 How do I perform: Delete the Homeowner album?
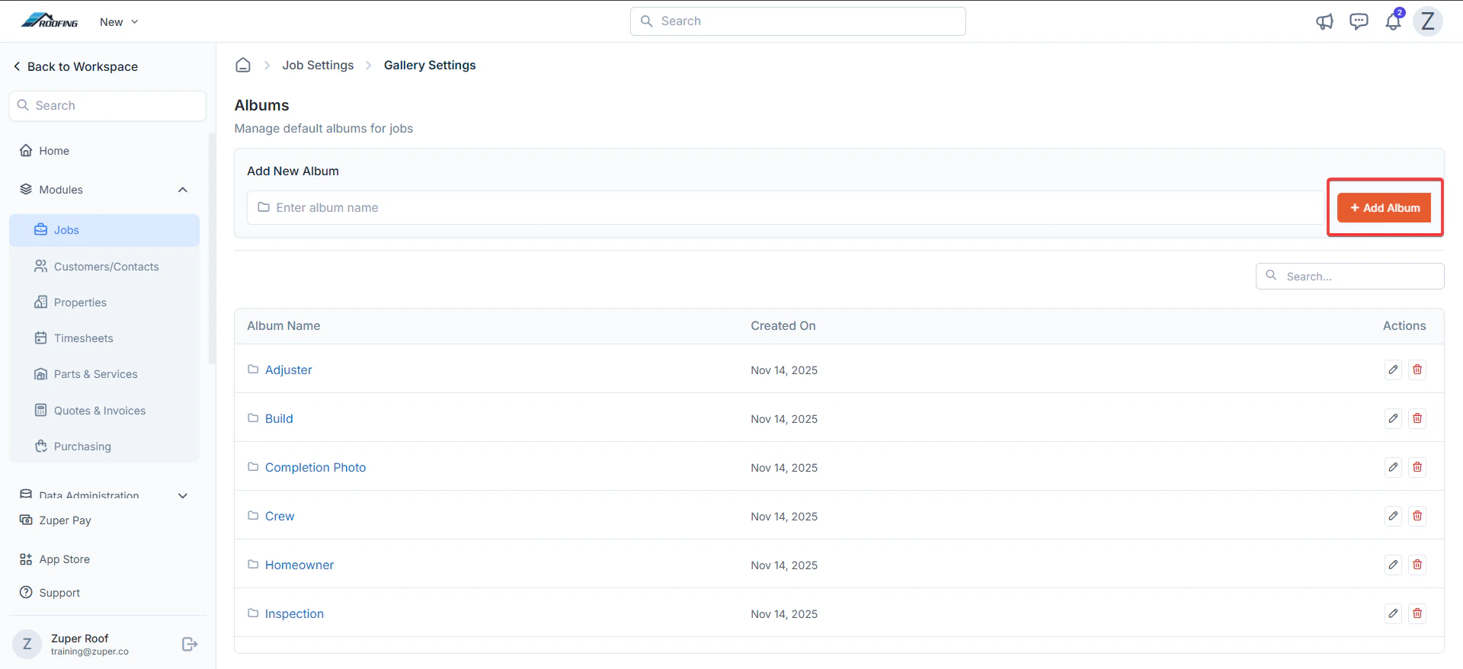click(1417, 565)
